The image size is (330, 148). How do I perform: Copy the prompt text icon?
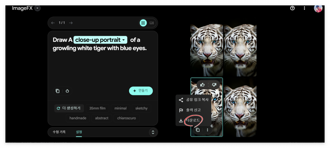tap(57, 91)
